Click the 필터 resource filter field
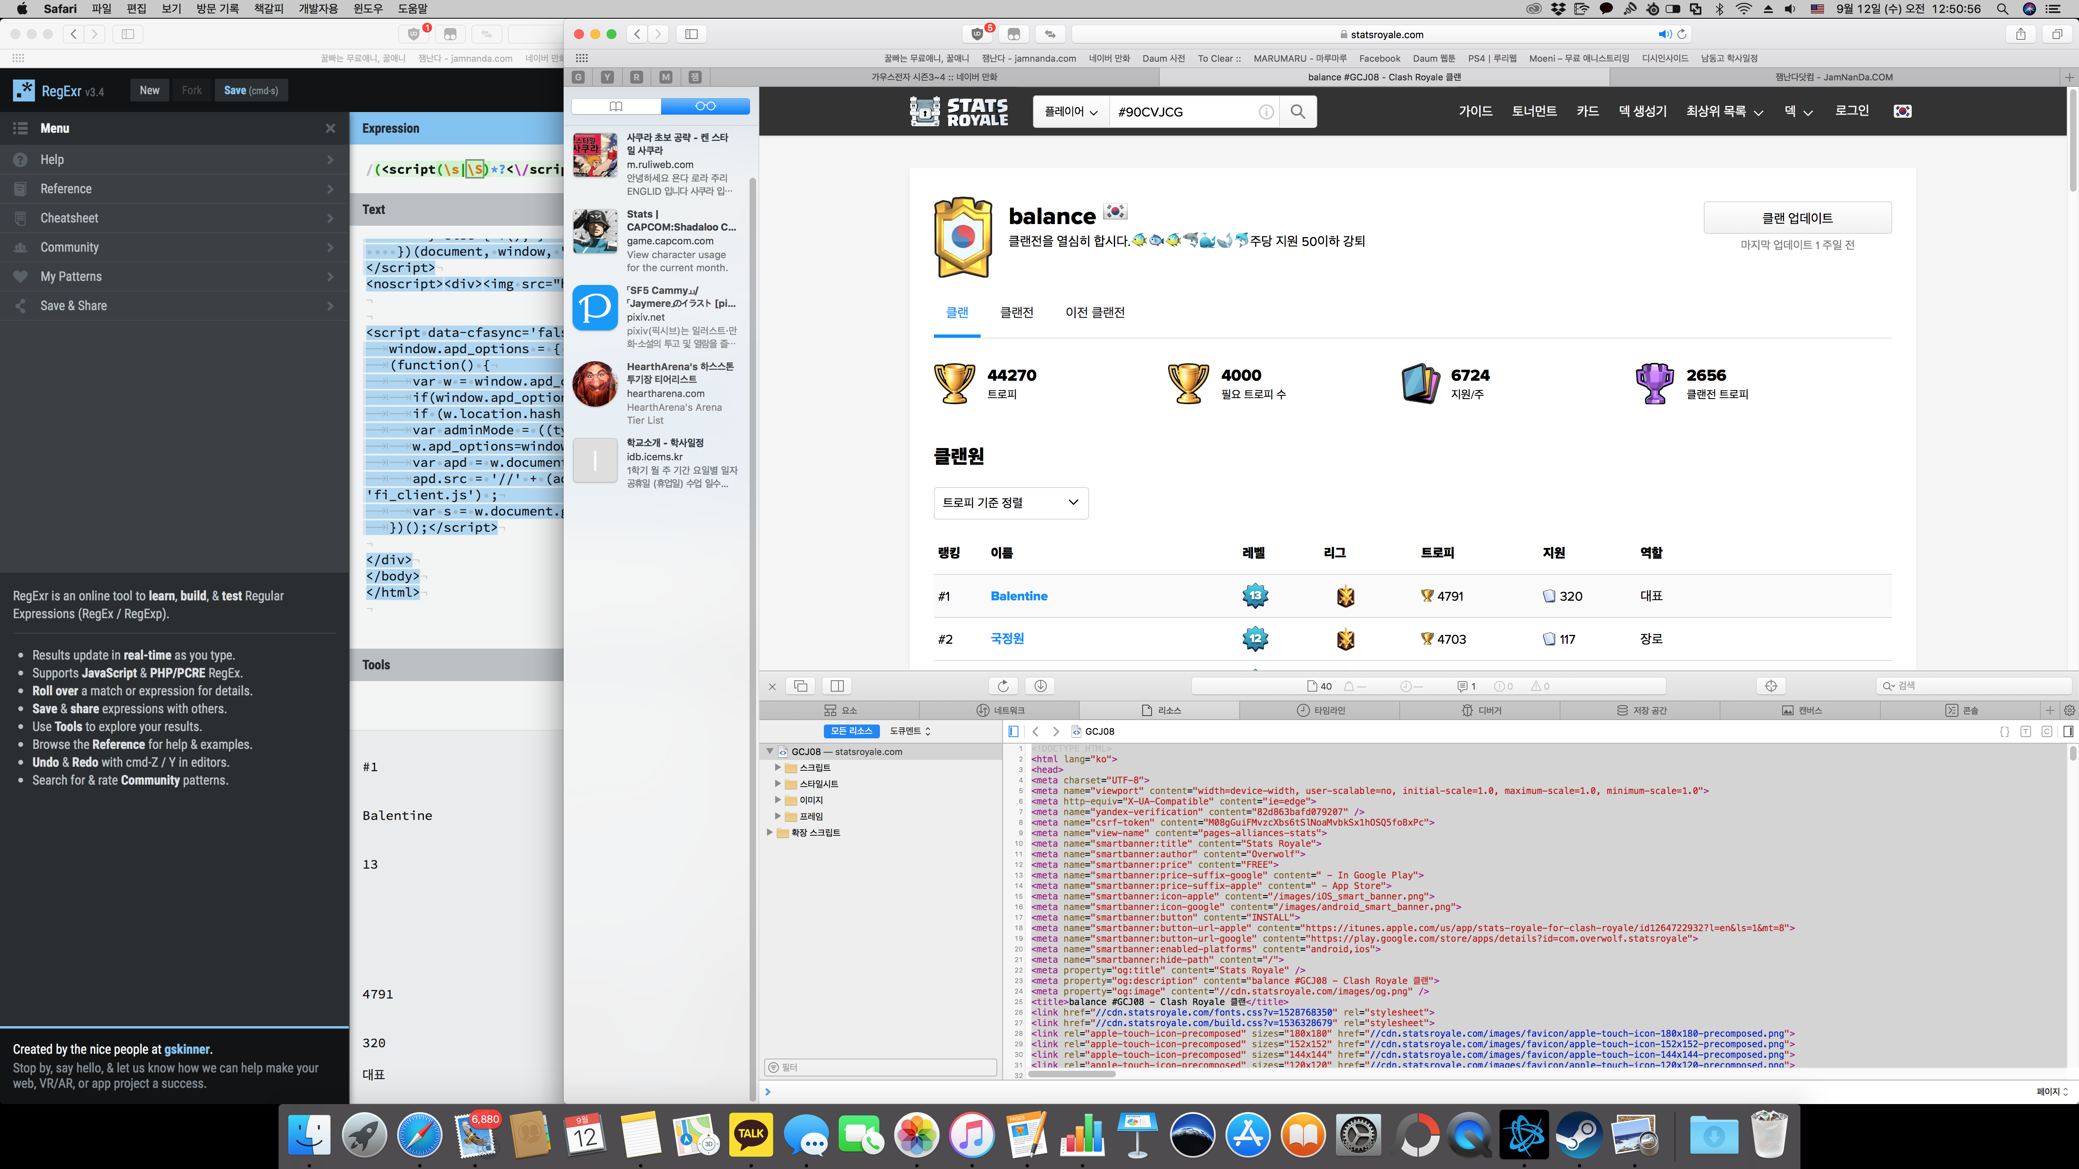The image size is (2079, 1169). pos(880,1068)
